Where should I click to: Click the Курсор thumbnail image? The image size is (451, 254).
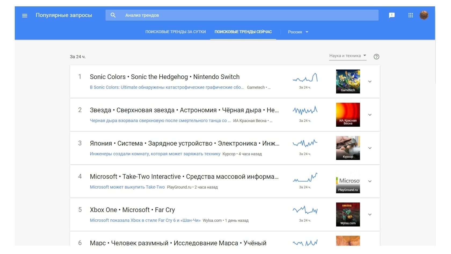tap(348, 148)
